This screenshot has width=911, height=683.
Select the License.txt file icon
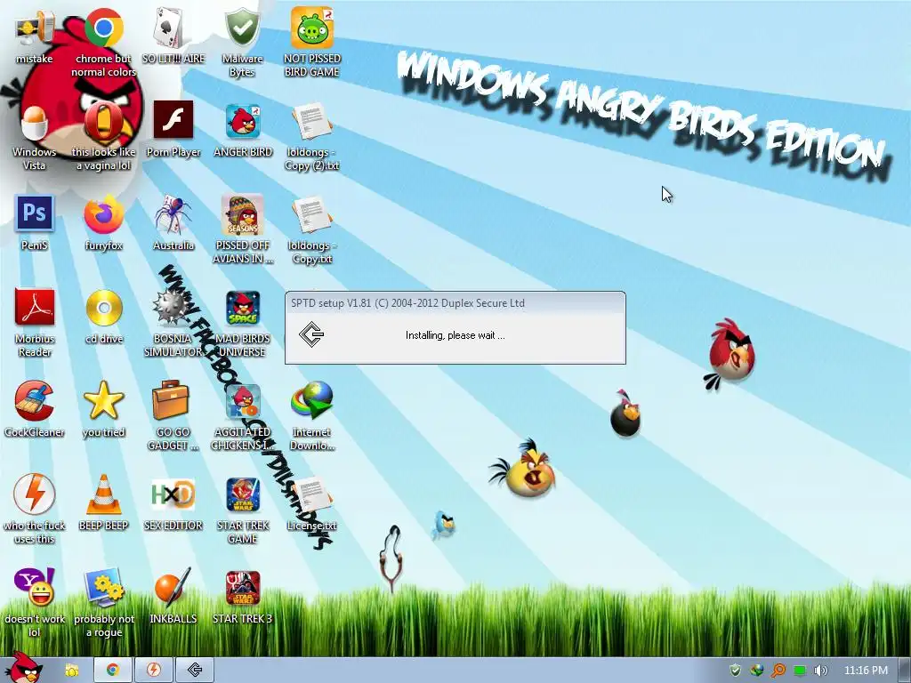312,503
